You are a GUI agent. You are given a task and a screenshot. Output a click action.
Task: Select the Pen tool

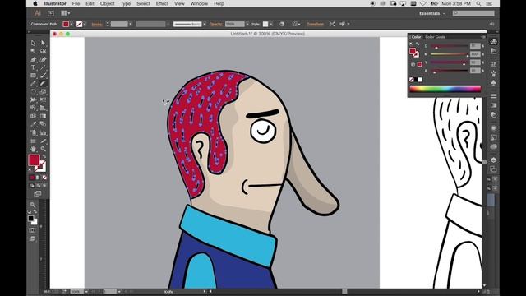(x=33, y=59)
